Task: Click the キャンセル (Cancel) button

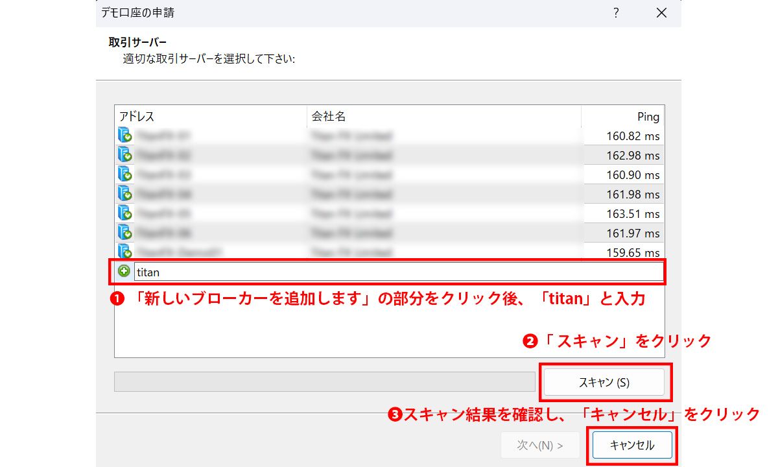Action: tap(631, 445)
